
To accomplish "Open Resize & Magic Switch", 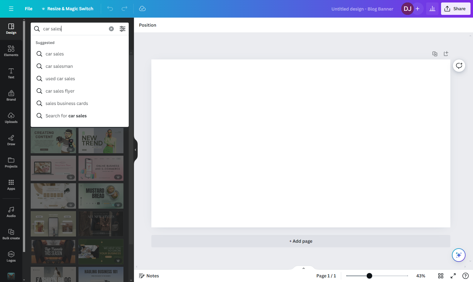I will tap(67, 9).
